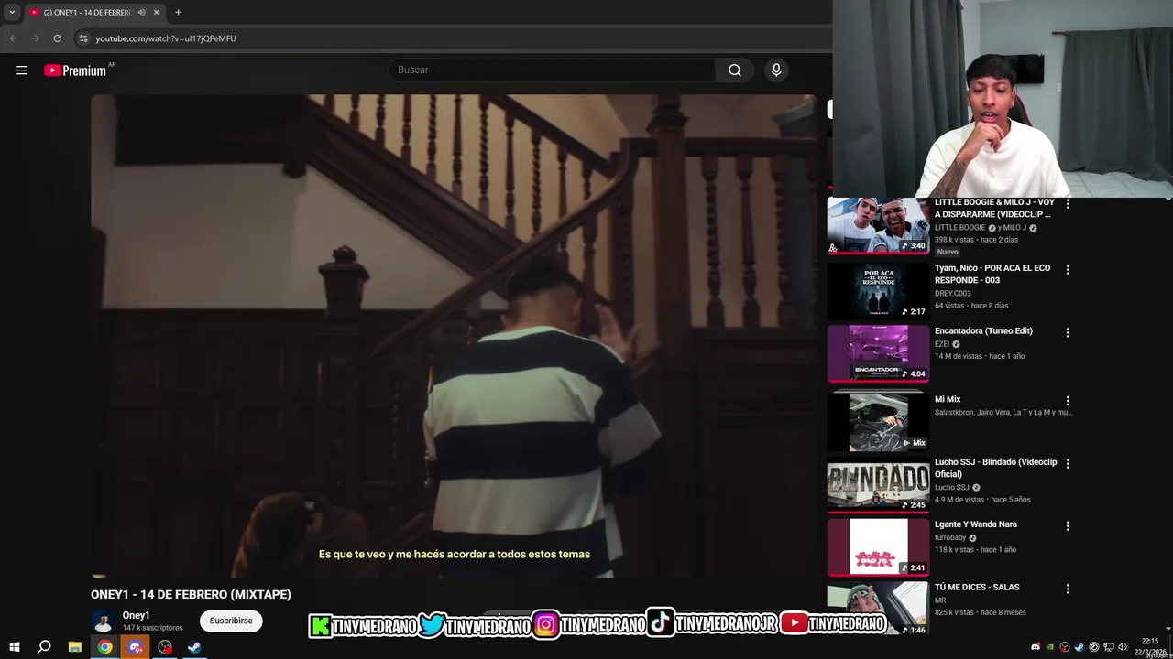Open title Lucho SSJ - Blindado (Videoclip Oficial)
This screenshot has width=1173, height=659.
(x=995, y=468)
